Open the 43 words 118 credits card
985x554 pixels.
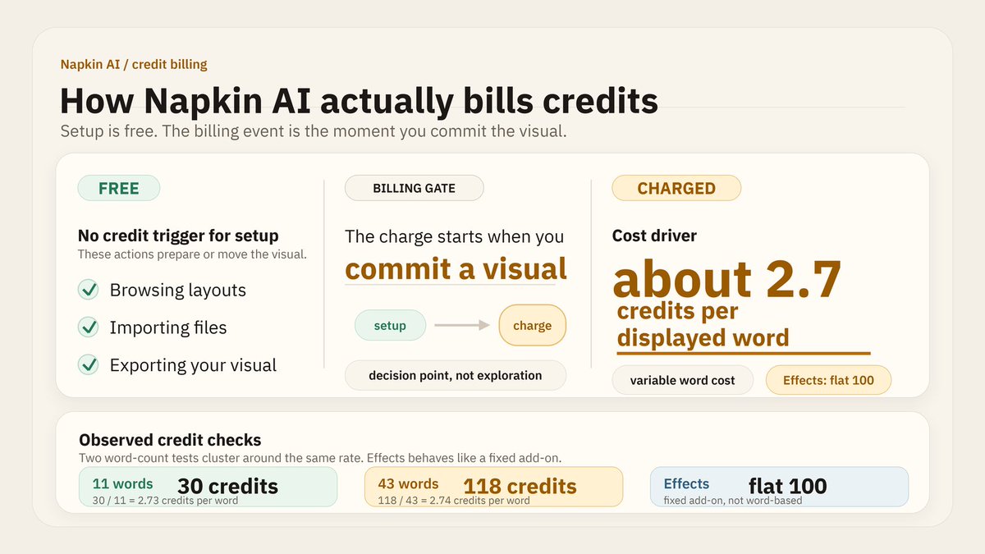[x=493, y=487]
